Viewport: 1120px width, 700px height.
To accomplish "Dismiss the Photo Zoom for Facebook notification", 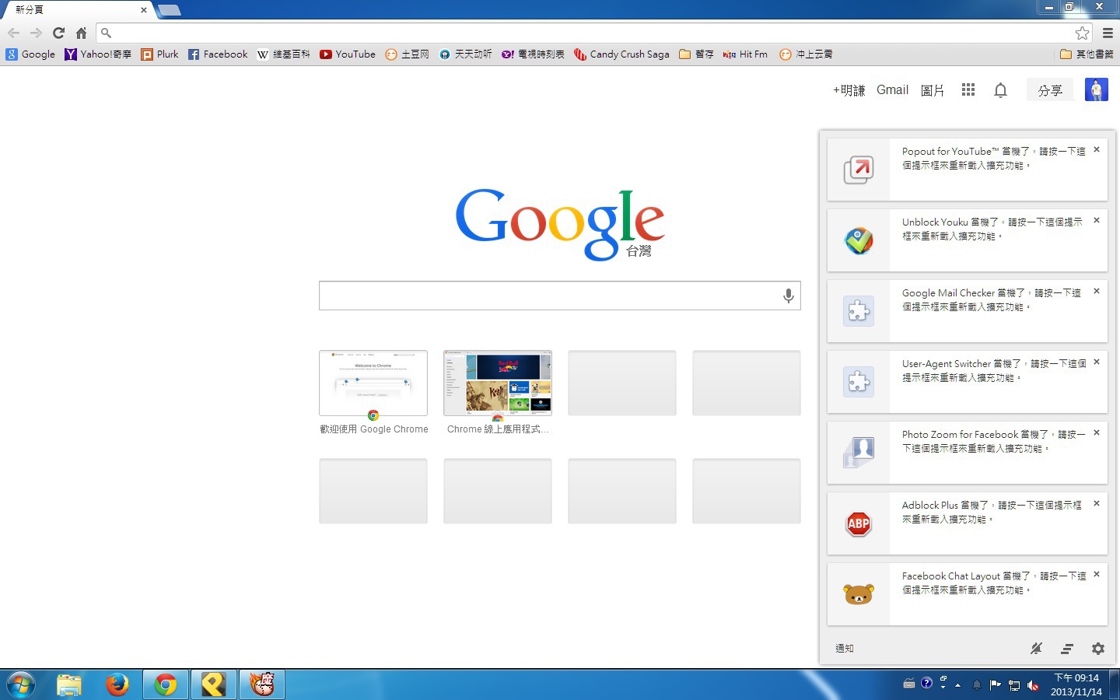I will tap(1097, 432).
